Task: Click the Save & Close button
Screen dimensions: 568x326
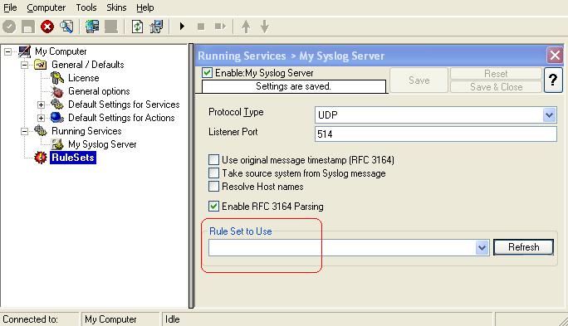Action: (496, 87)
